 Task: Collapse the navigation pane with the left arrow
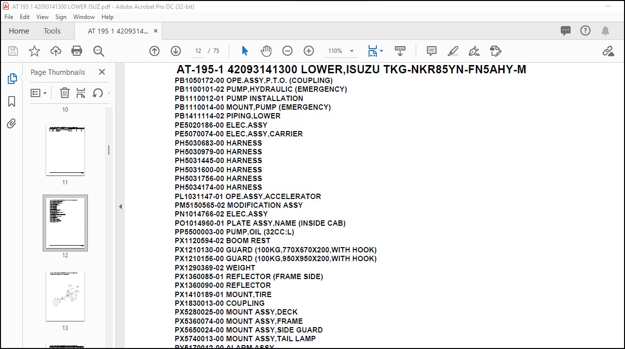[120, 206]
